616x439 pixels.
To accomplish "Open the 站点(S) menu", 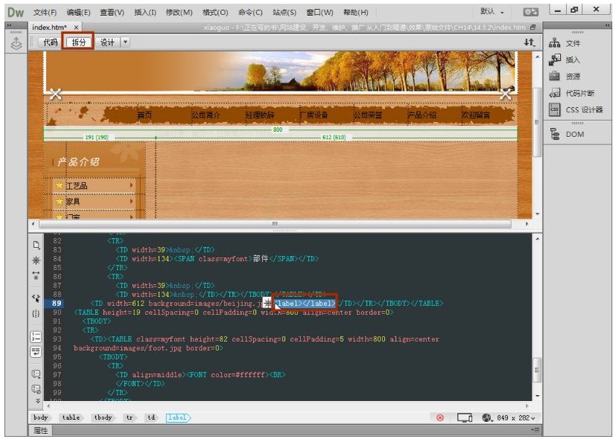I will pos(284,13).
